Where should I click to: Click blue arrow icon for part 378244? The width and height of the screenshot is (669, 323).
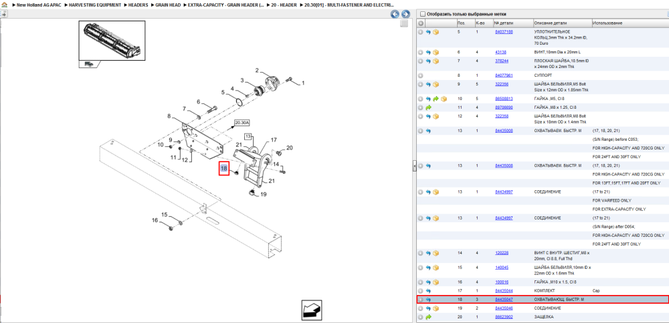(x=428, y=61)
